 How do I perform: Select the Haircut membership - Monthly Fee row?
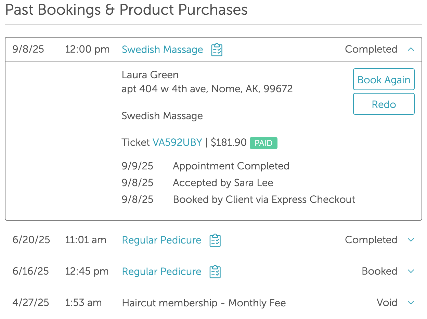pos(204,303)
